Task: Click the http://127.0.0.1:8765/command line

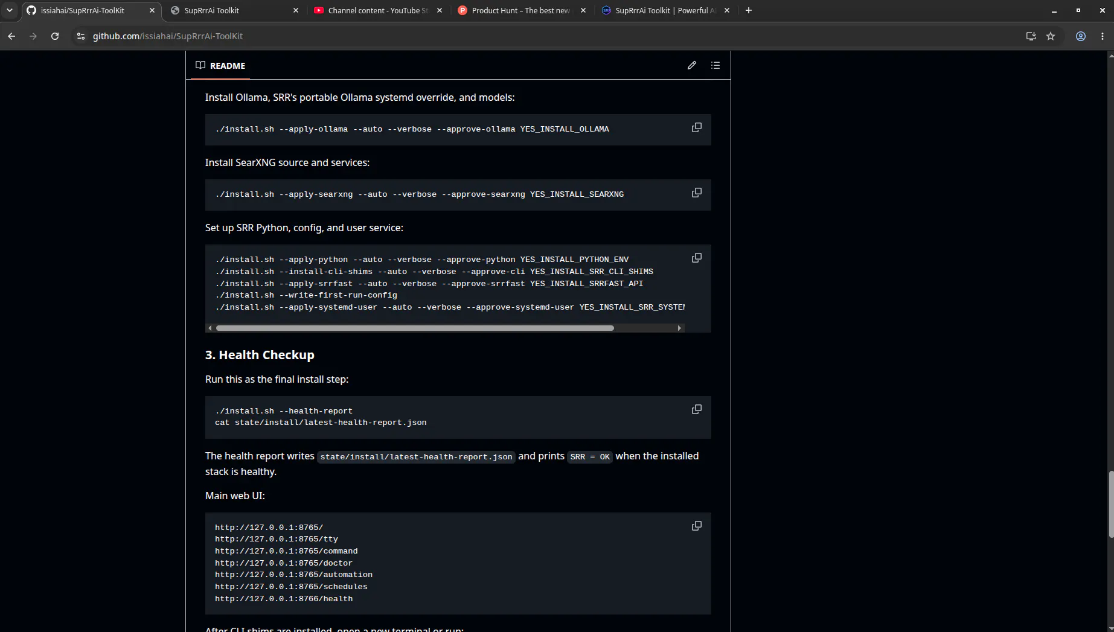Action: coord(286,551)
